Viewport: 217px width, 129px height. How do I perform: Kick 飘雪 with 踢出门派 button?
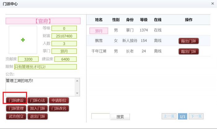[188, 41]
